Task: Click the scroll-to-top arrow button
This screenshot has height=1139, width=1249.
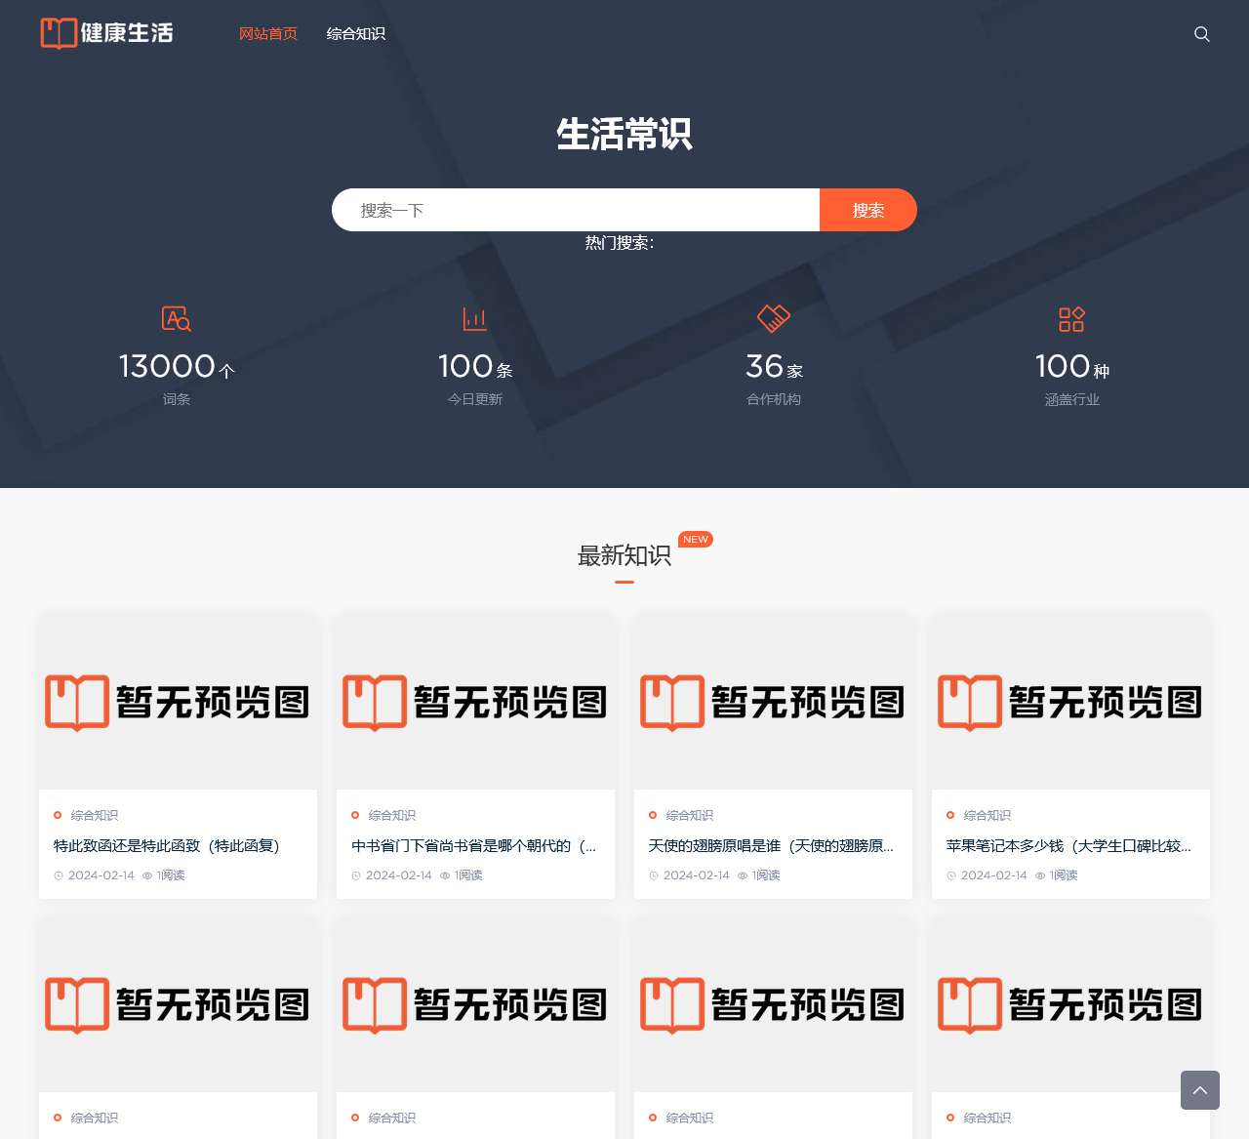Action: click(x=1199, y=1090)
